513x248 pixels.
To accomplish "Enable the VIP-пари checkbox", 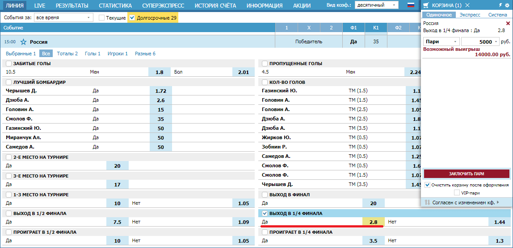I will tap(457, 193).
